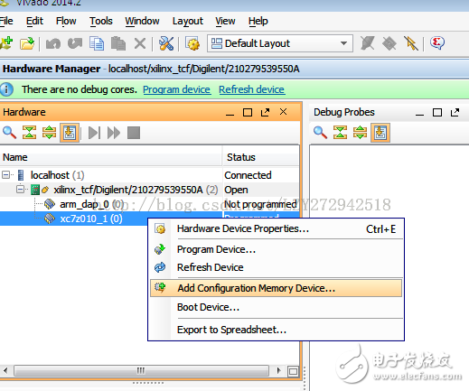
Task: Click the Name column header
Action: click(x=111, y=157)
